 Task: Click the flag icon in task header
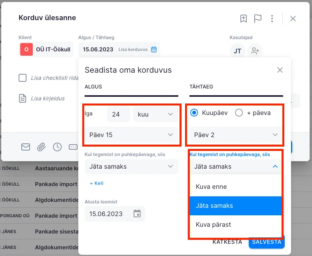[x=258, y=19]
